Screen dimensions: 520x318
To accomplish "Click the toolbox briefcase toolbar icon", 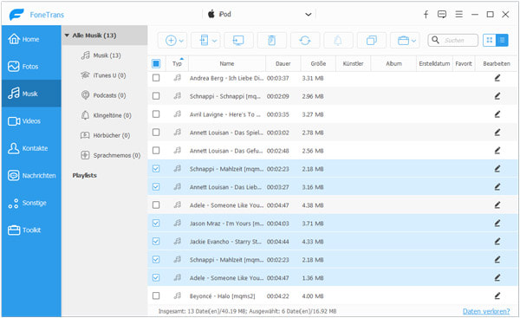I will (x=403, y=41).
